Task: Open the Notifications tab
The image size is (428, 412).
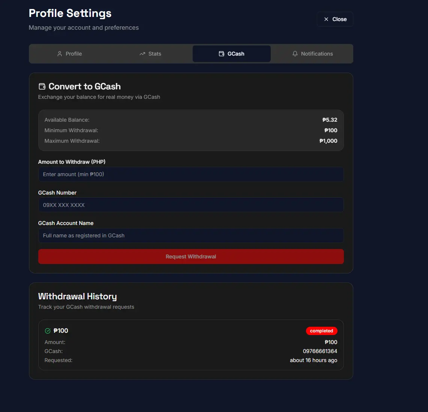Action: [312, 54]
